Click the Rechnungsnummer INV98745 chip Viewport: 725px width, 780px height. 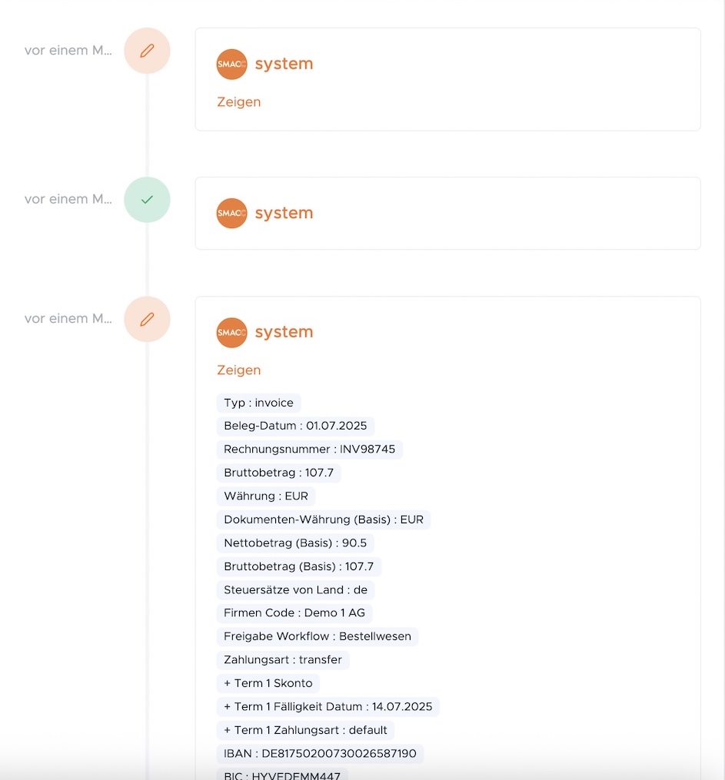[x=309, y=450]
